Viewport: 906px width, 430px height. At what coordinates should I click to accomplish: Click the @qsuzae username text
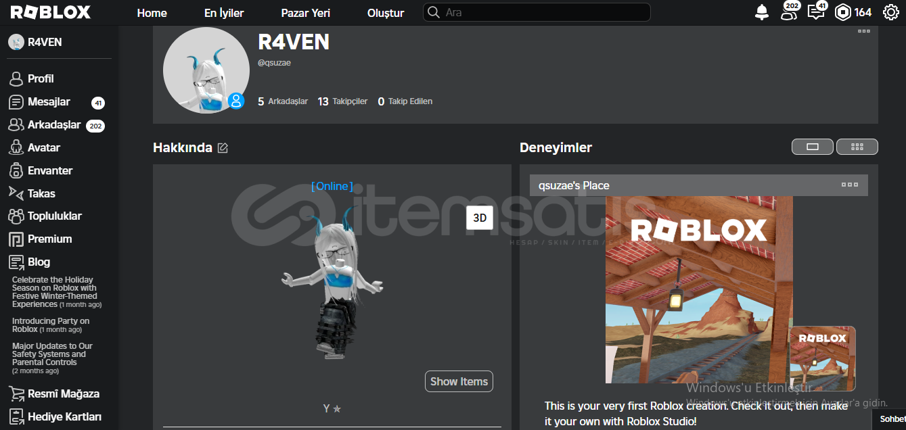click(x=275, y=63)
